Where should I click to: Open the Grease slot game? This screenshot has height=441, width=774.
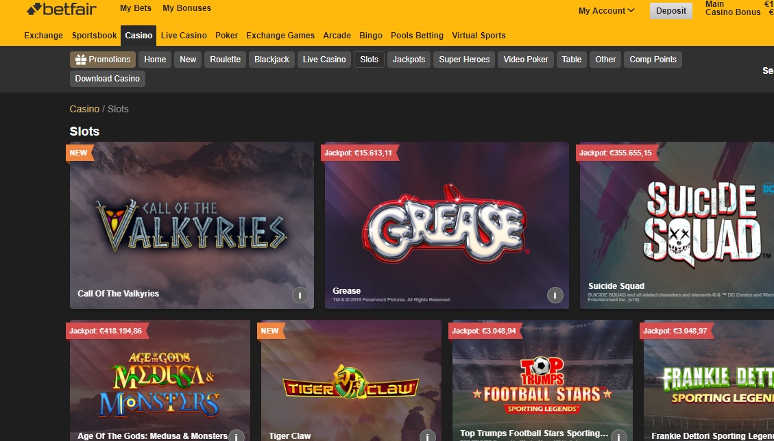[447, 225]
